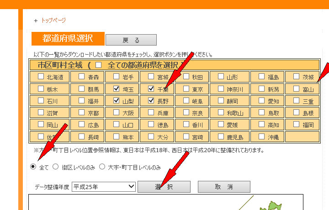
Task: Check the 北海道 checkbox
Action: click(41, 77)
